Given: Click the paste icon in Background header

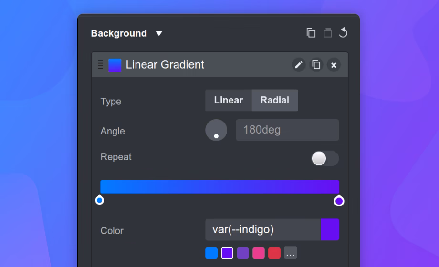Looking at the screenshot, I should [327, 33].
